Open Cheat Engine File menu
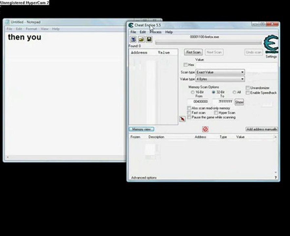 tap(133, 32)
